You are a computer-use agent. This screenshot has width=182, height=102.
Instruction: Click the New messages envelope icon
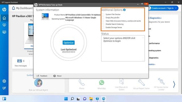click(19, 61)
